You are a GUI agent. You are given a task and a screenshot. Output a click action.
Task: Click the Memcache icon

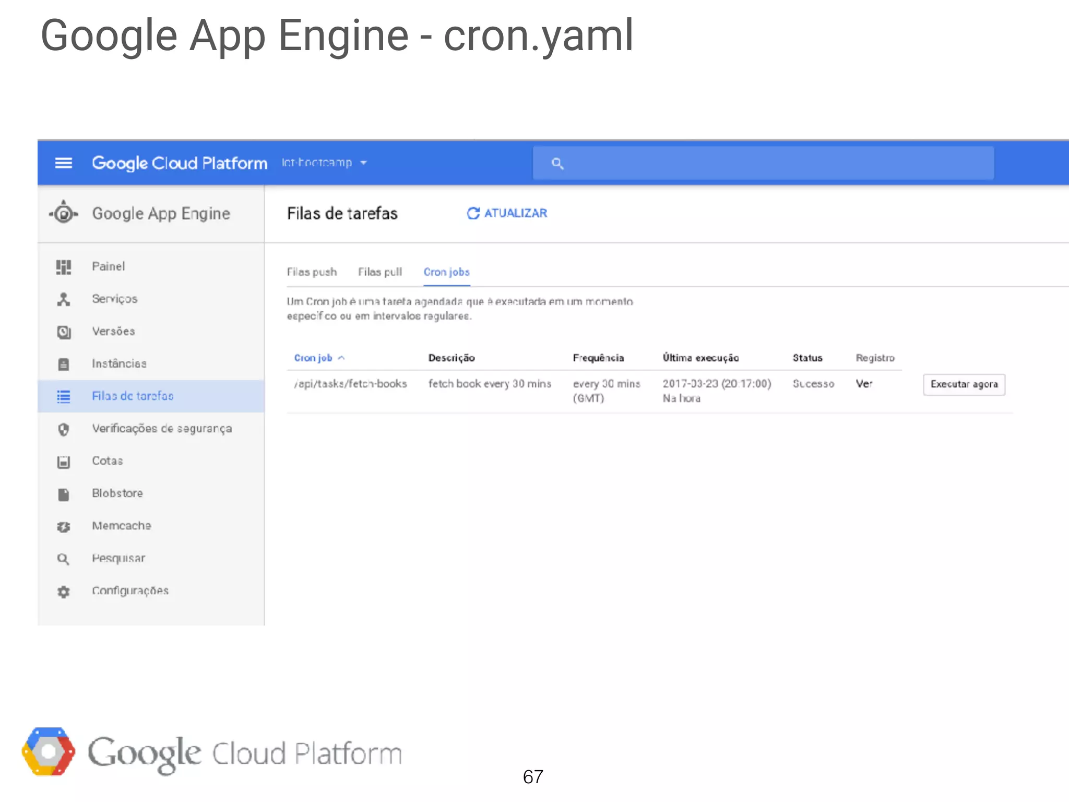point(64,527)
